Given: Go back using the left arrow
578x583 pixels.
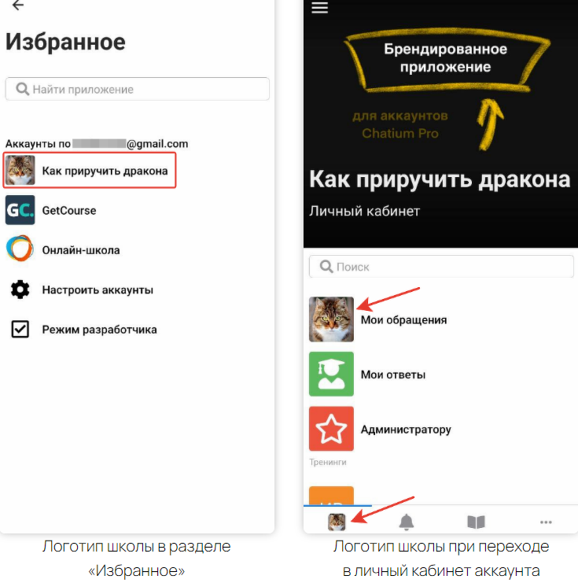Looking at the screenshot, I should coord(18,6).
